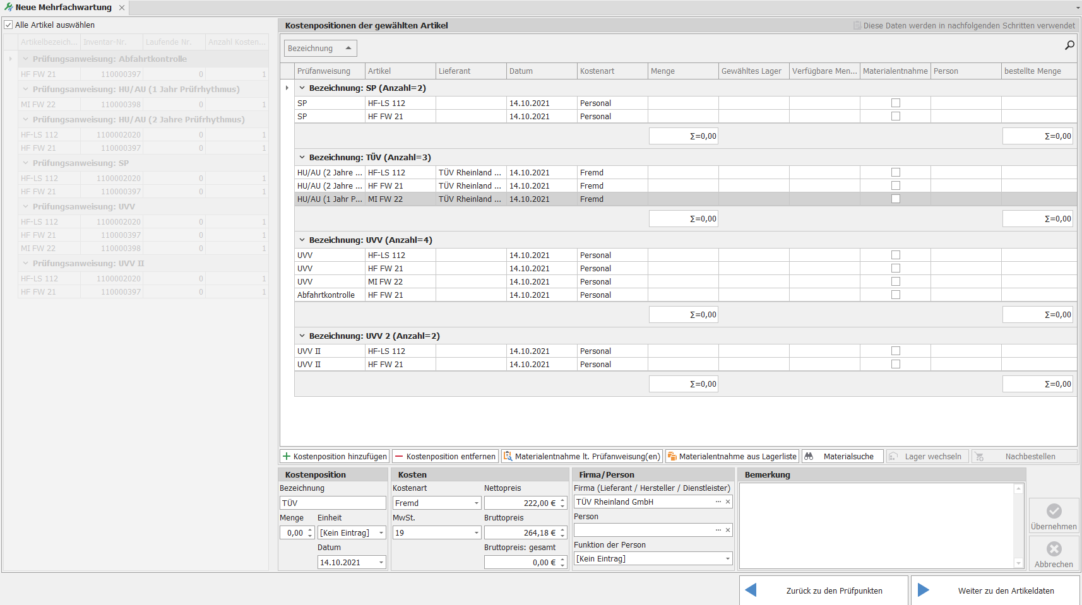Select the Neue Mehrfachwartung tab
The height and width of the screenshot is (605, 1082).
click(x=63, y=8)
